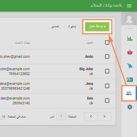Click the user profile avatar

tap(129, 19)
